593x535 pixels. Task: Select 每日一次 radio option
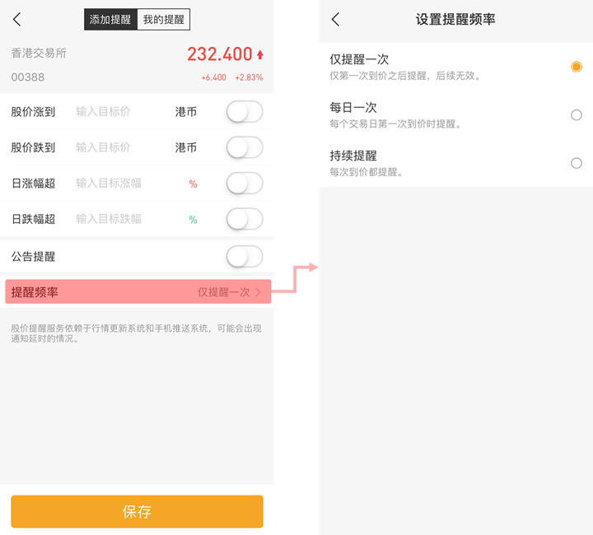(576, 115)
